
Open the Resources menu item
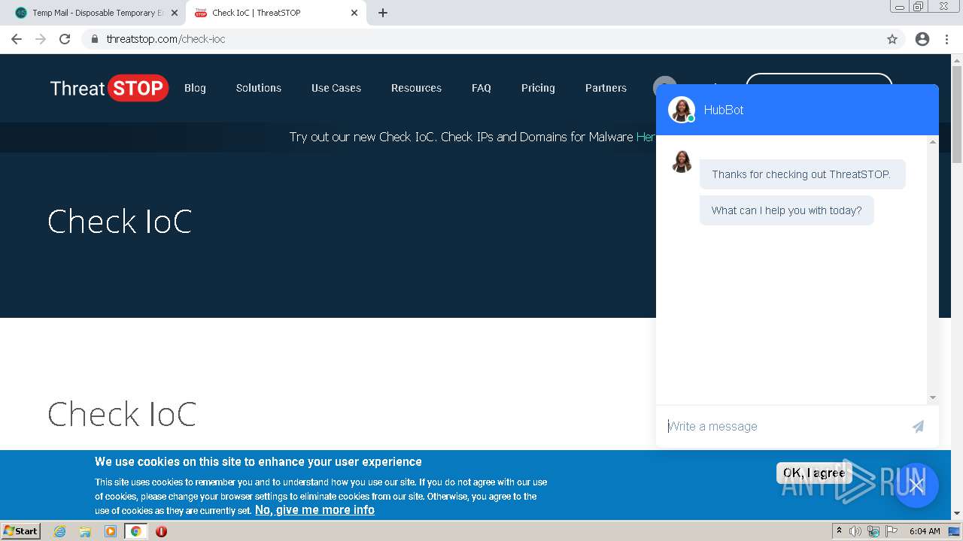pos(416,88)
